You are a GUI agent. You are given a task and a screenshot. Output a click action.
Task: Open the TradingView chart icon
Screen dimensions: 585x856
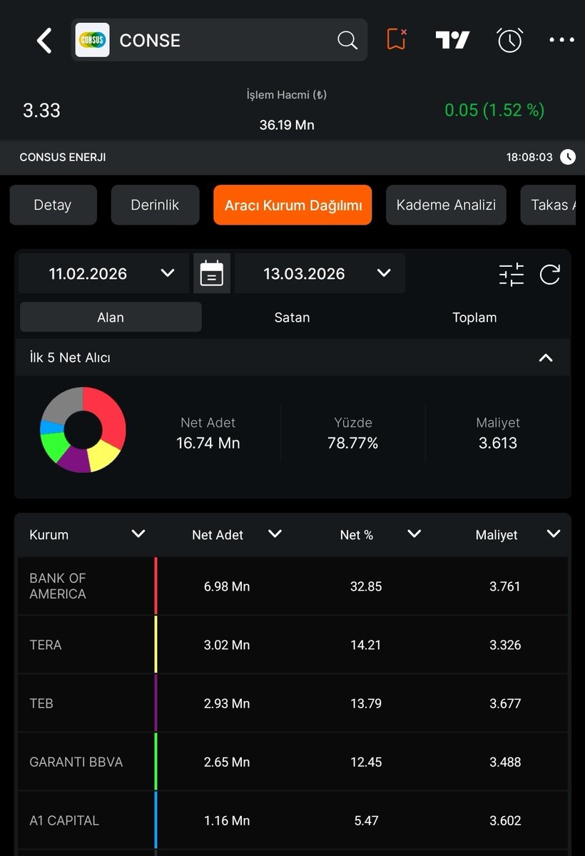pyautogui.click(x=452, y=40)
